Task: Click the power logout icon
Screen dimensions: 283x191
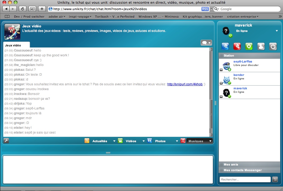Action: [273, 46]
